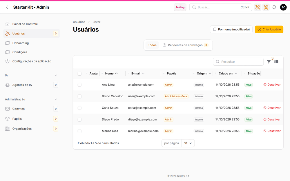Select the Bruno Carvalho row checkbox
This screenshot has height=181, width=290.
coord(79,96)
